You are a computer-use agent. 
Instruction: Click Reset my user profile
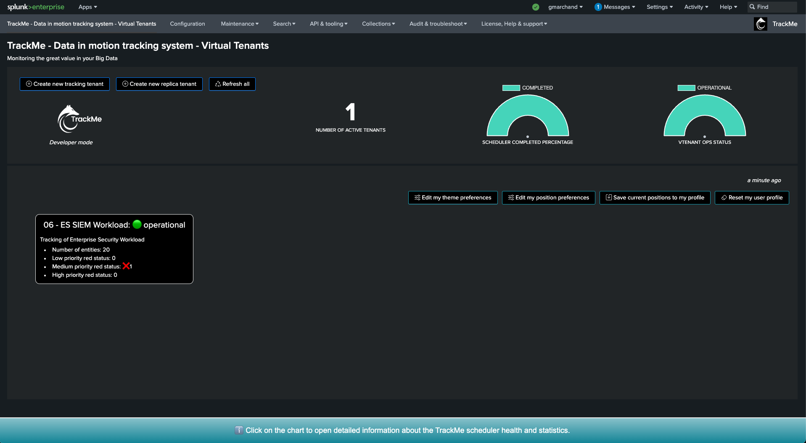point(752,197)
